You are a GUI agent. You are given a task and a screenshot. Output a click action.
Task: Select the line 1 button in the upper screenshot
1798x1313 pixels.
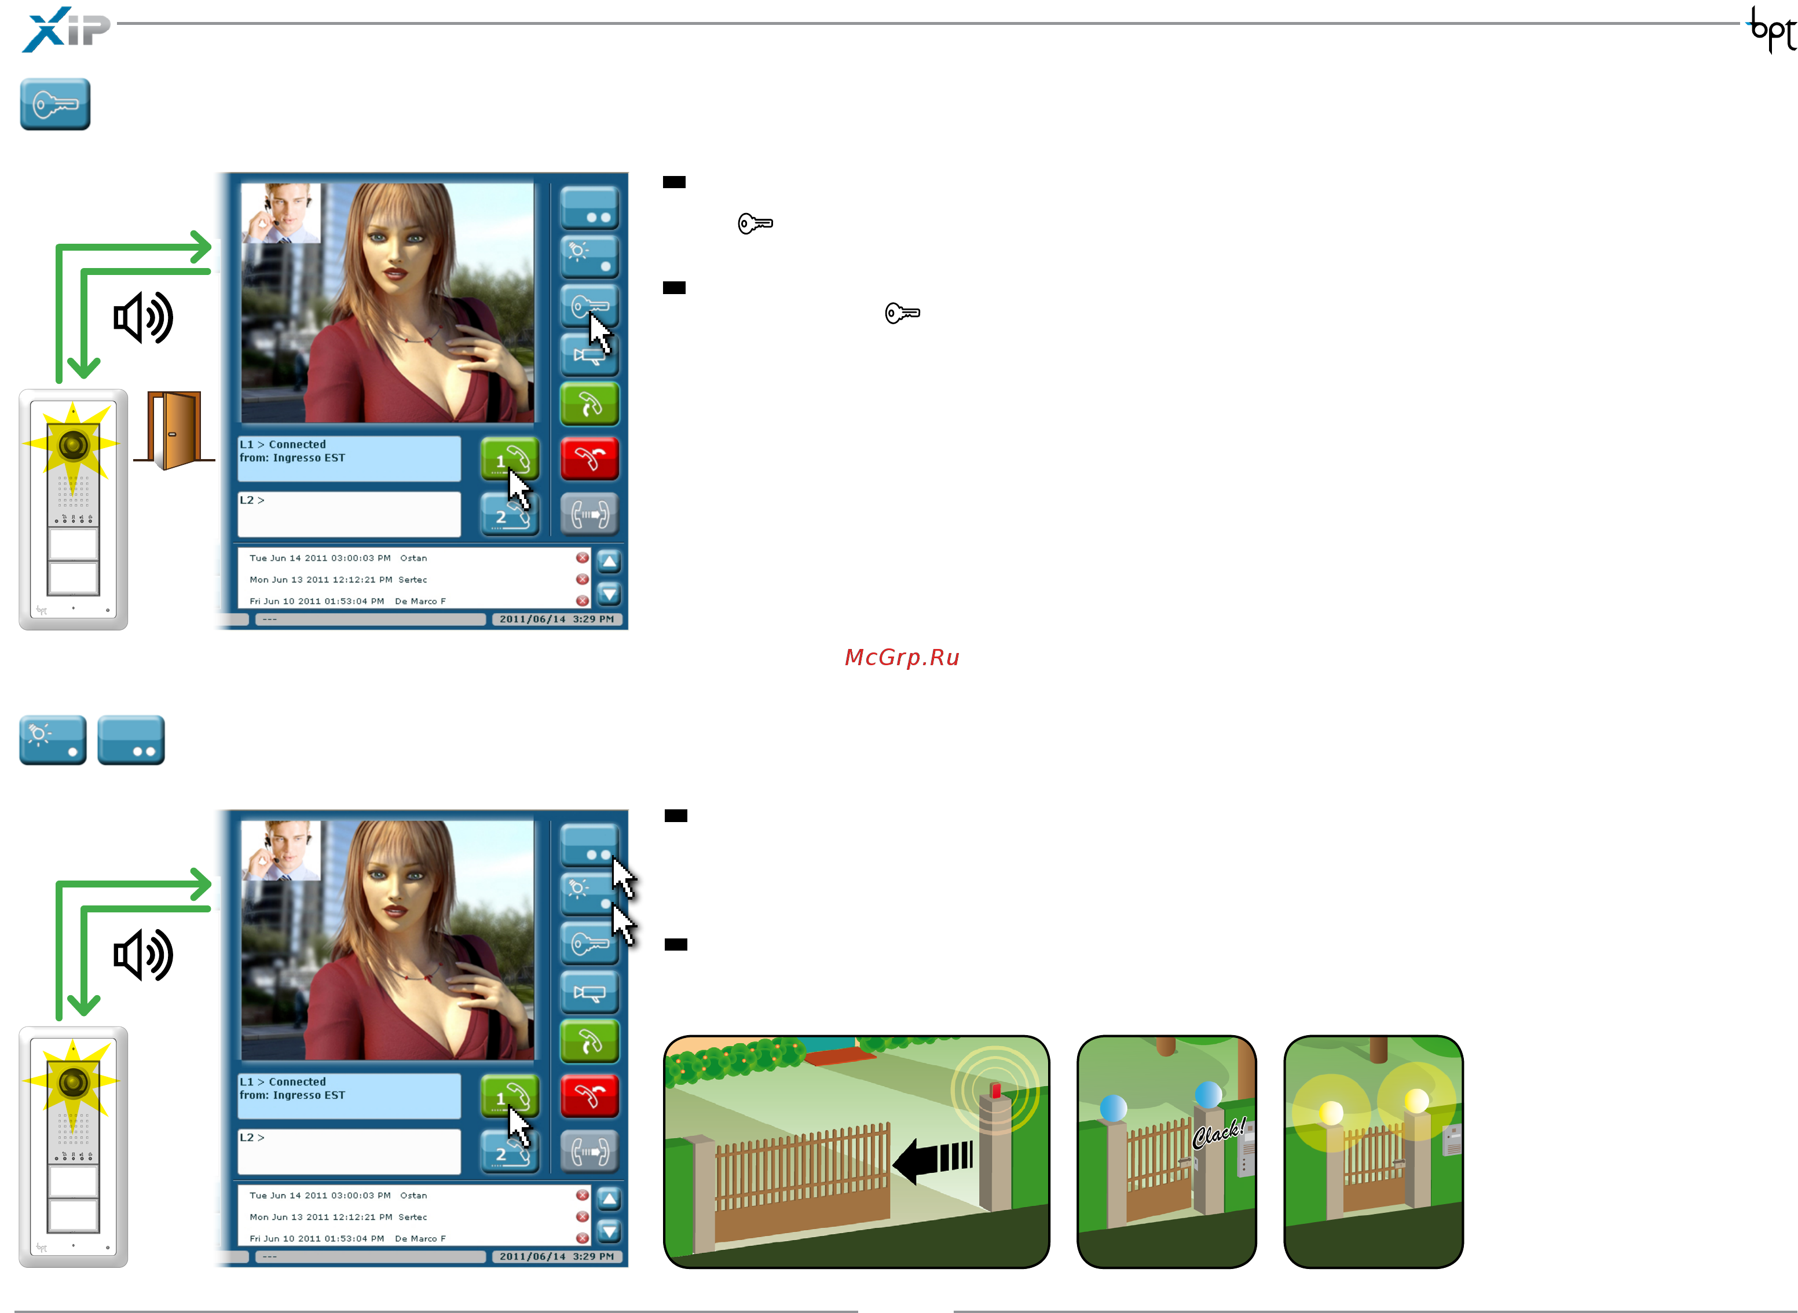pos(510,459)
